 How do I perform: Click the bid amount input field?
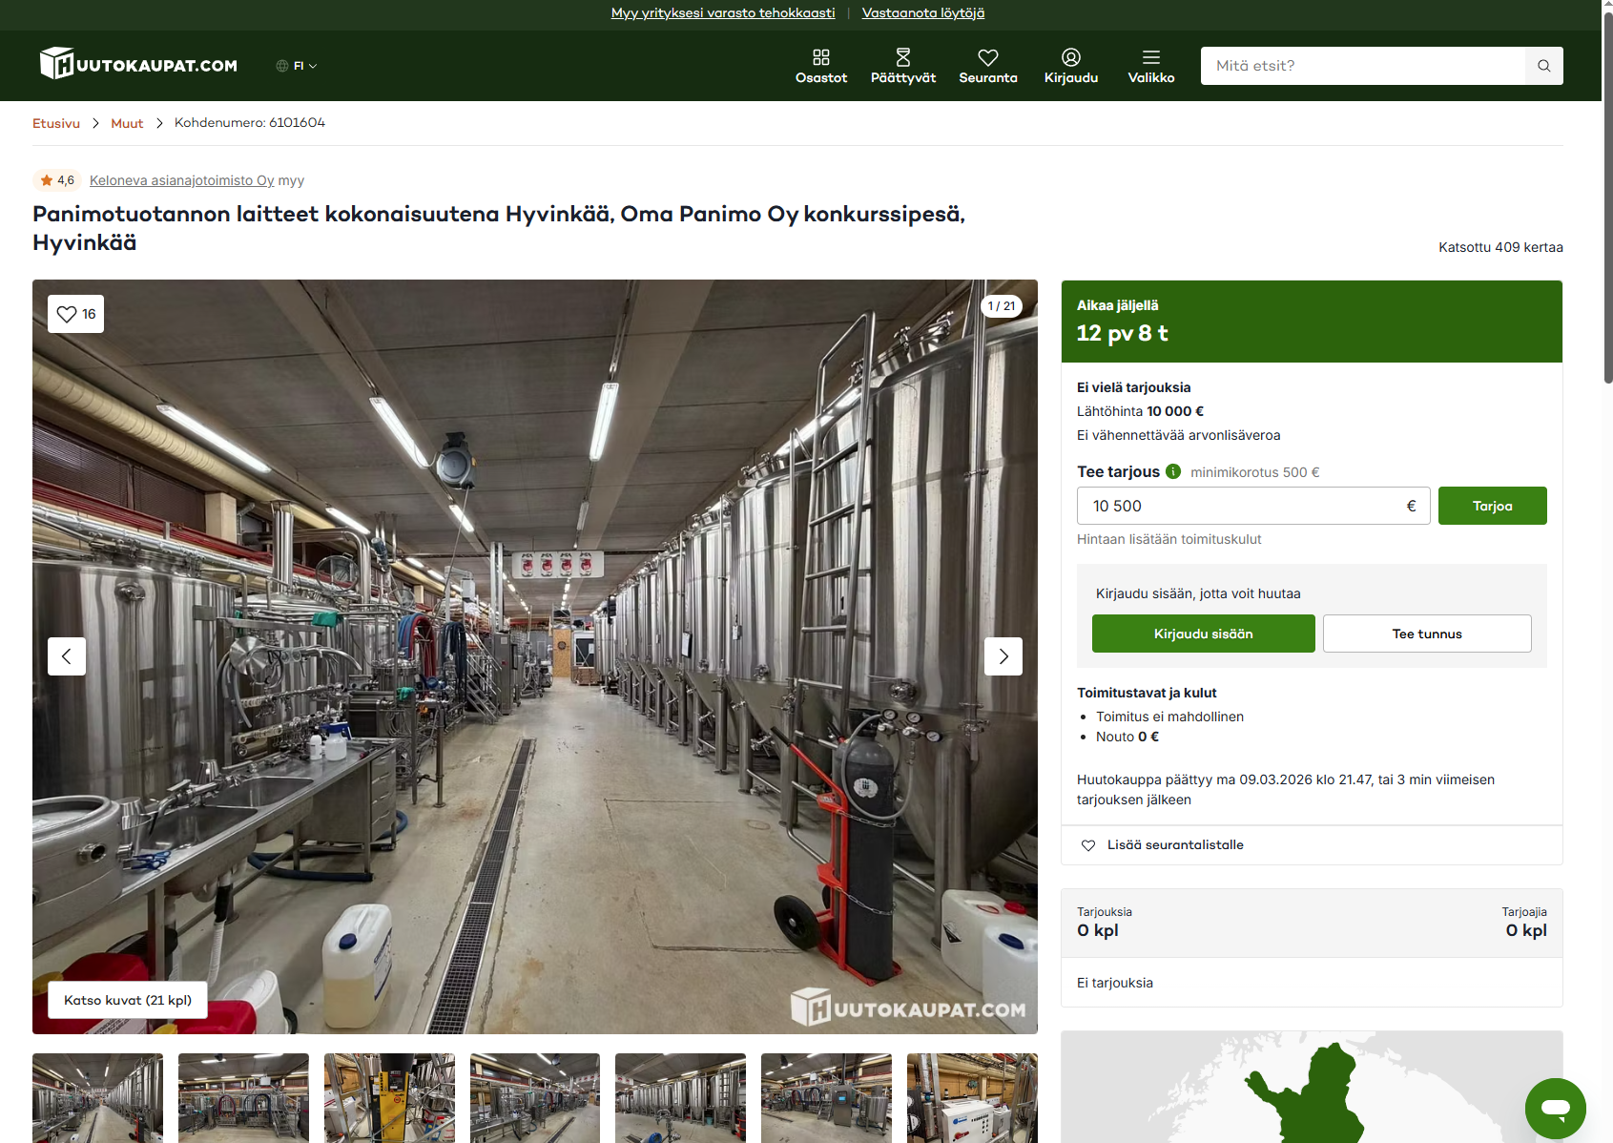coord(1240,506)
